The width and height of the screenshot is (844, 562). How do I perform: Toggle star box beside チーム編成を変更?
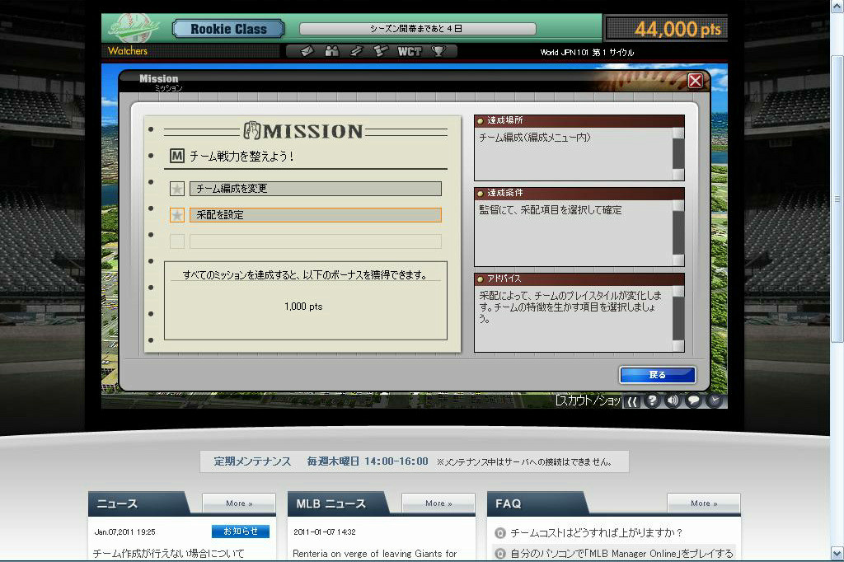177,189
